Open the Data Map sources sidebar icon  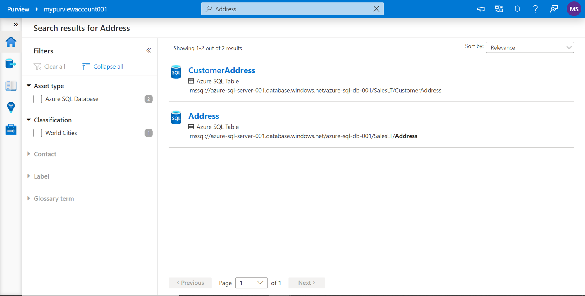[11, 63]
